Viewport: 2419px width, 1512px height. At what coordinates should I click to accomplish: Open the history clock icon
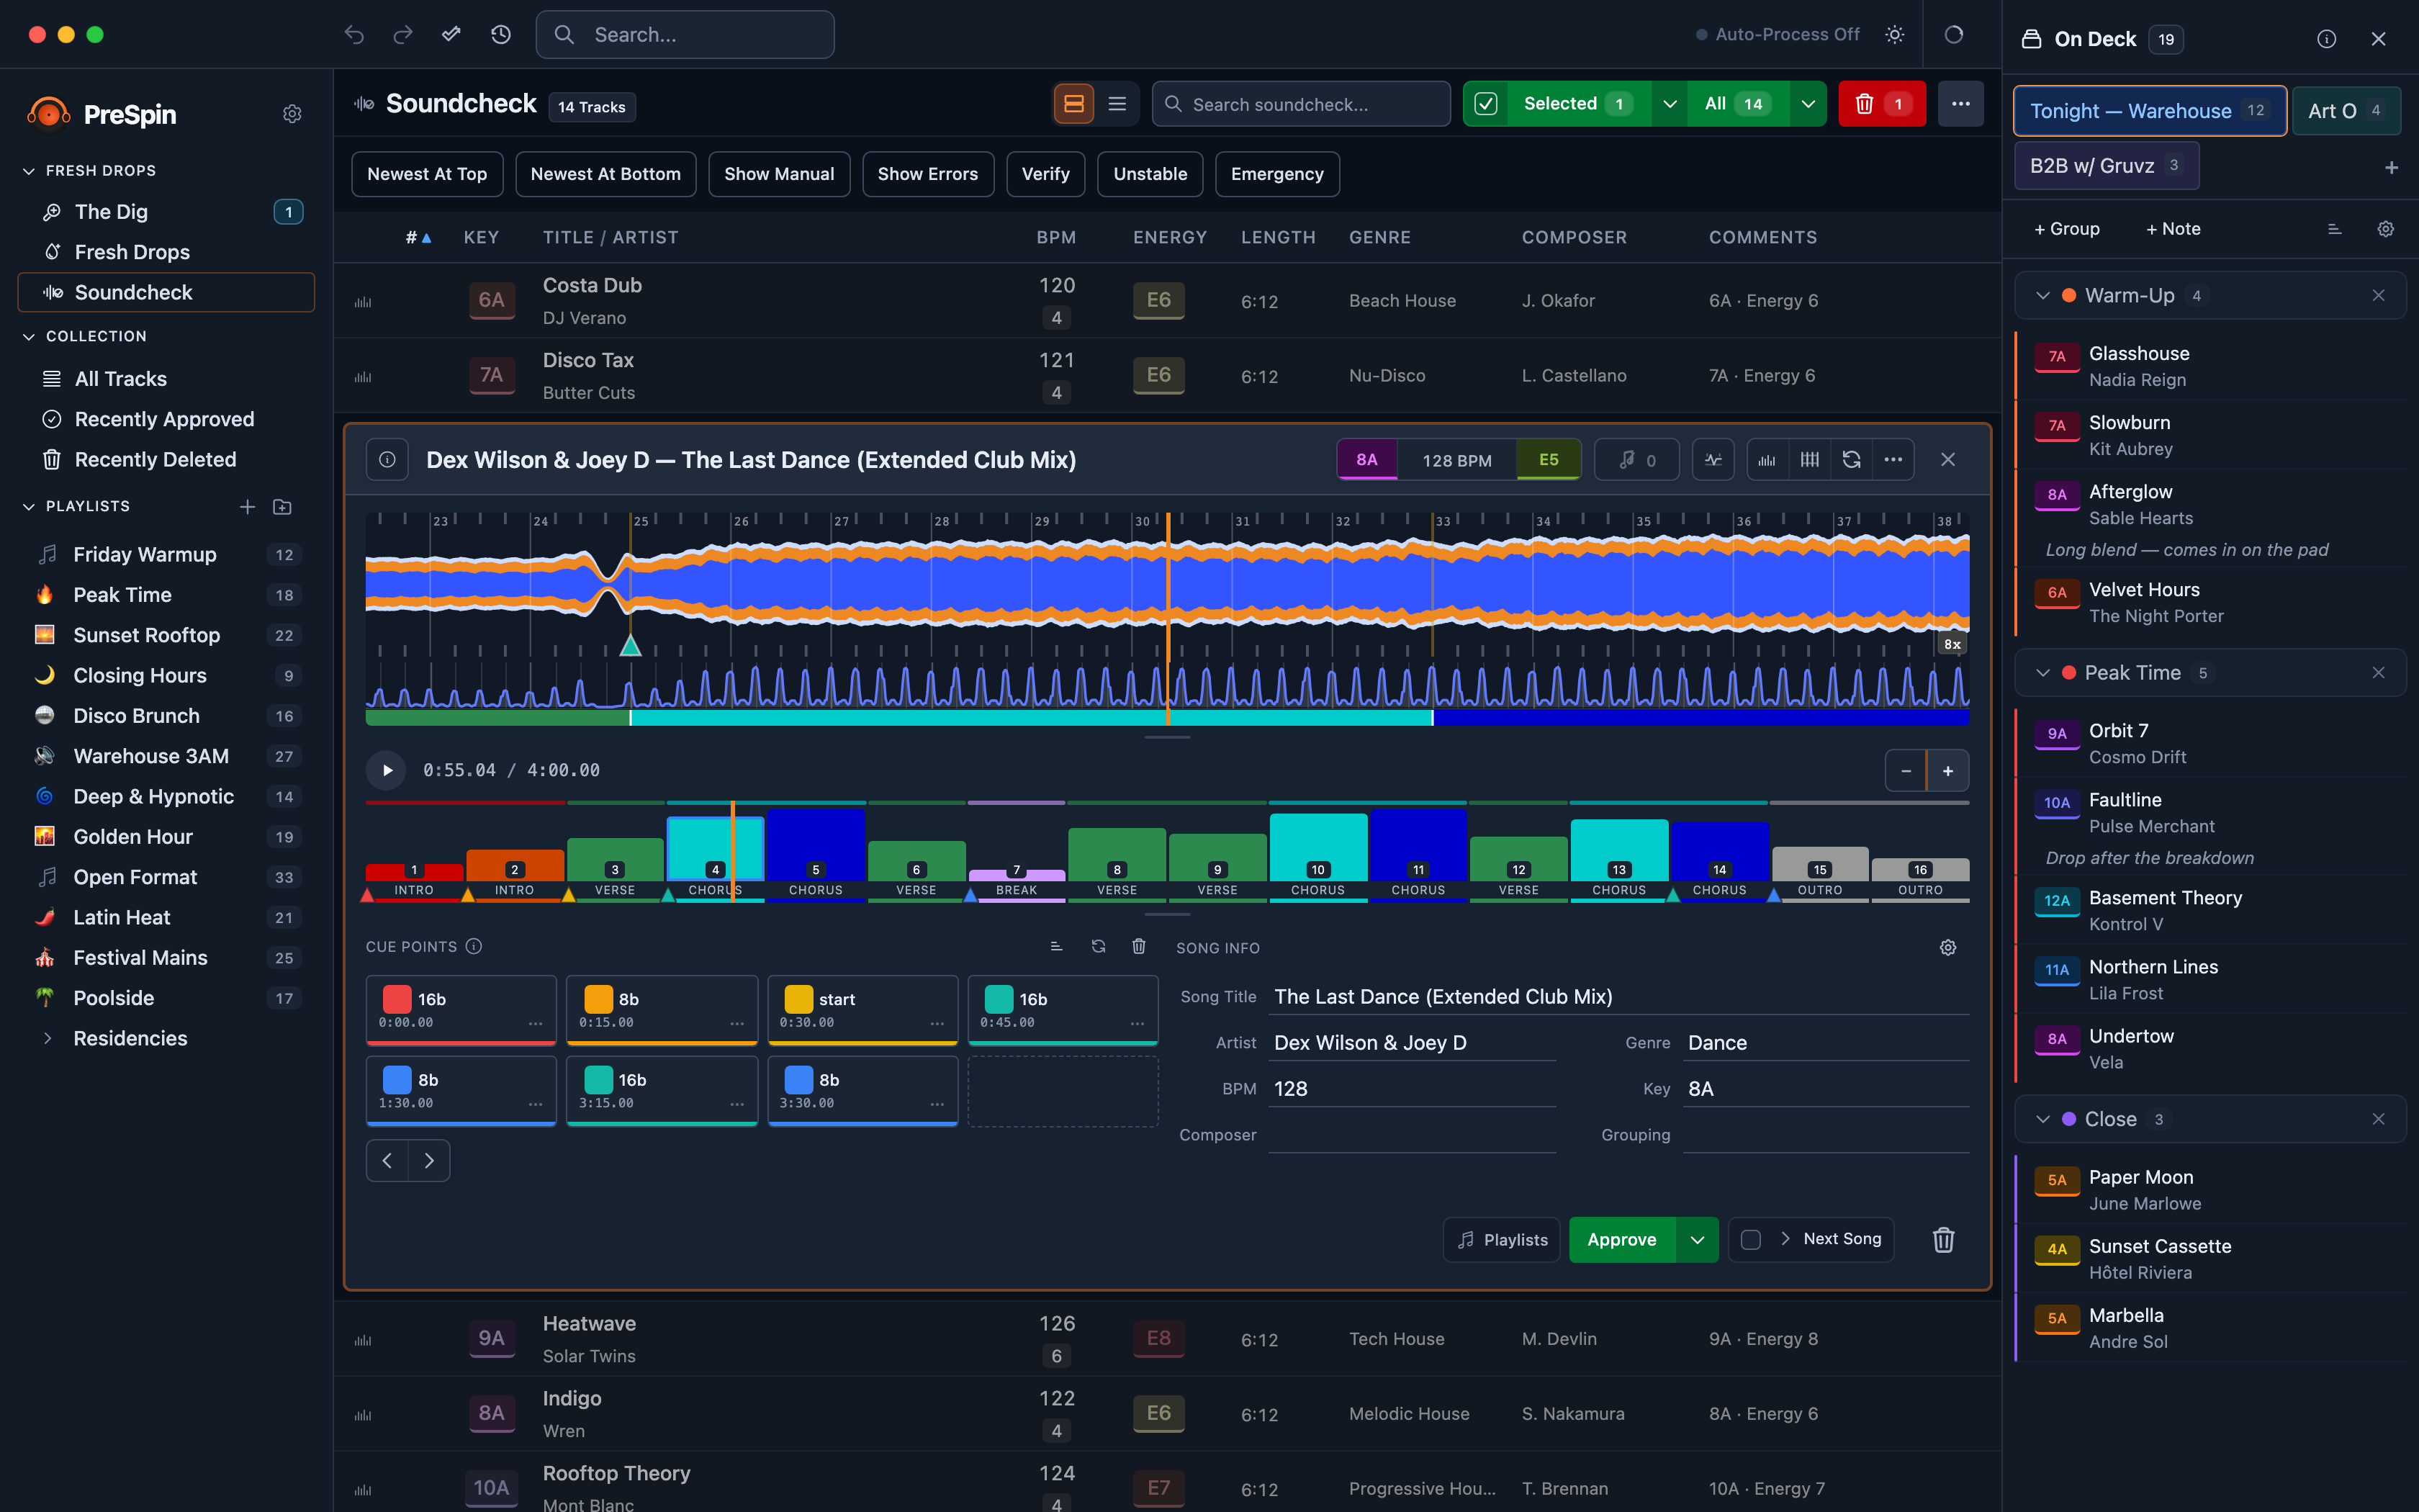click(501, 35)
